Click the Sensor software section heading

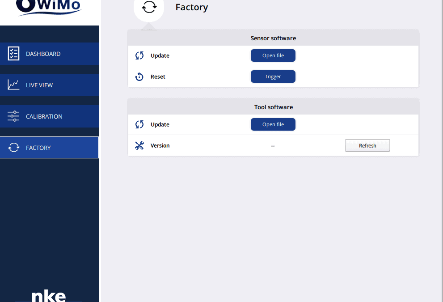tap(273, 38)
